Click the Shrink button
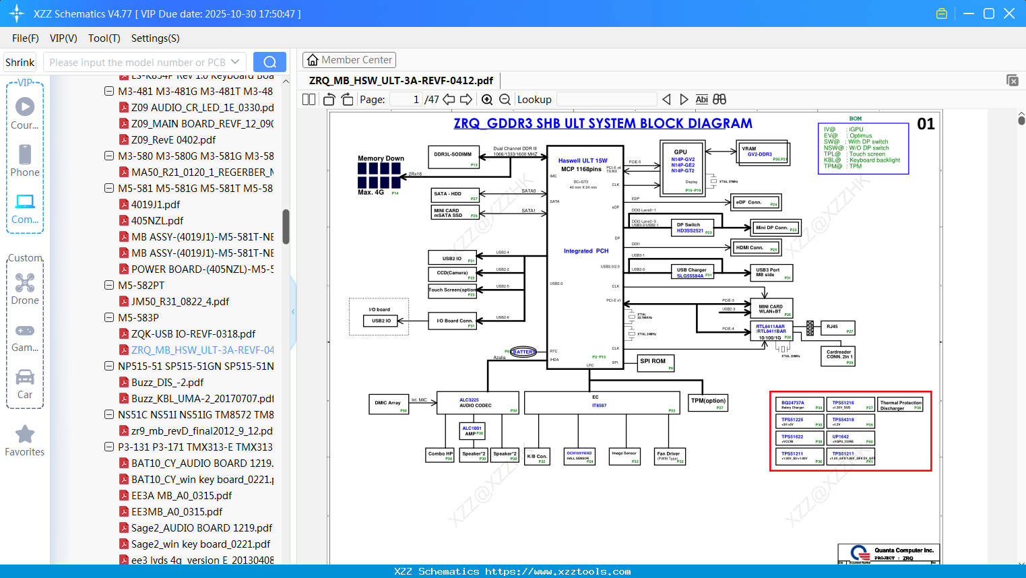The height and width of the screenshot is (578, 1026). pyautogui.click(x=20, y=62)
